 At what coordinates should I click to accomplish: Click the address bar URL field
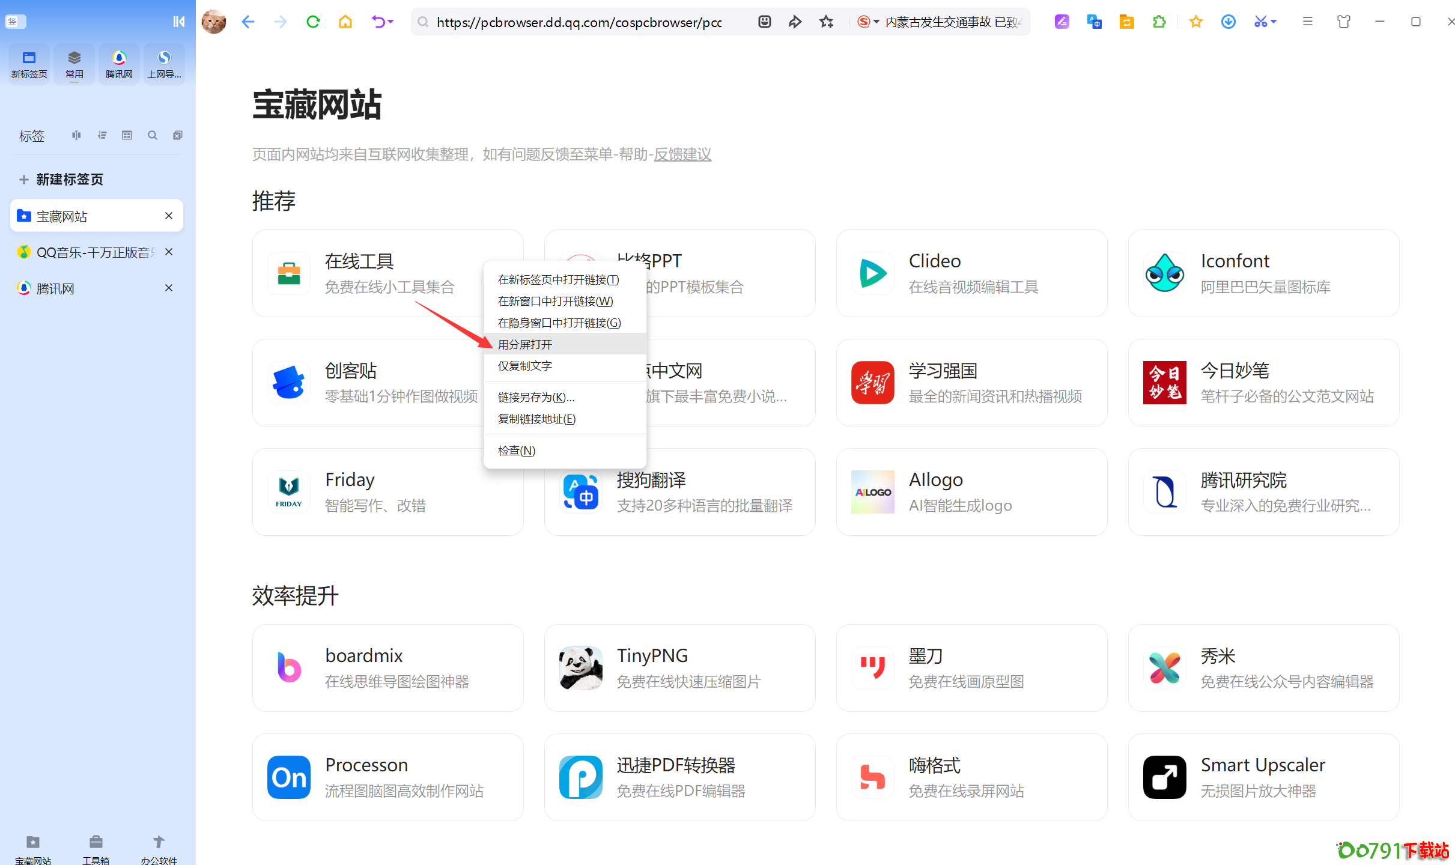click(579, 22)
